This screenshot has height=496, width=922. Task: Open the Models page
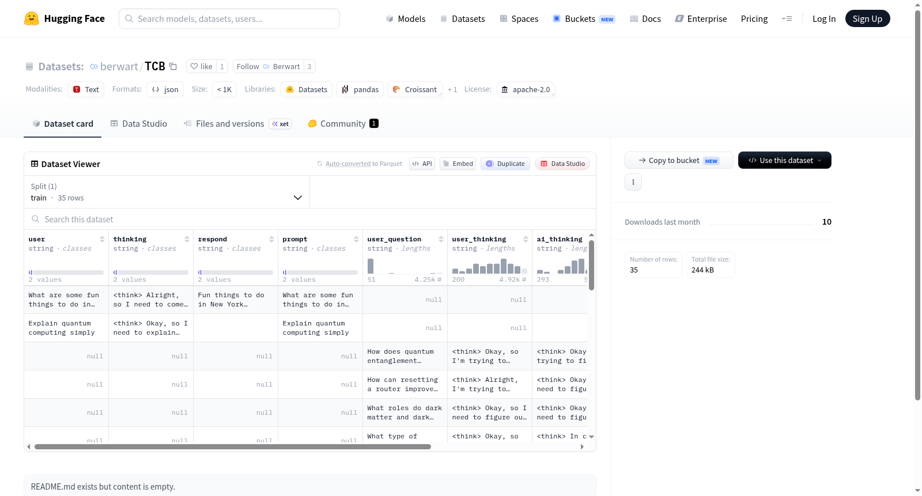[x=406, y=18]
